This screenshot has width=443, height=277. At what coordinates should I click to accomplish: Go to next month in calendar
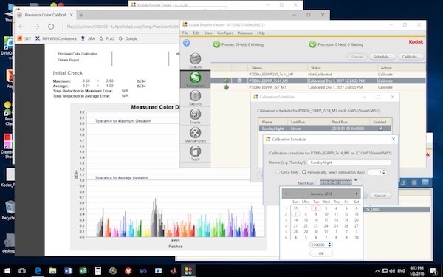[x=357, y=194]
